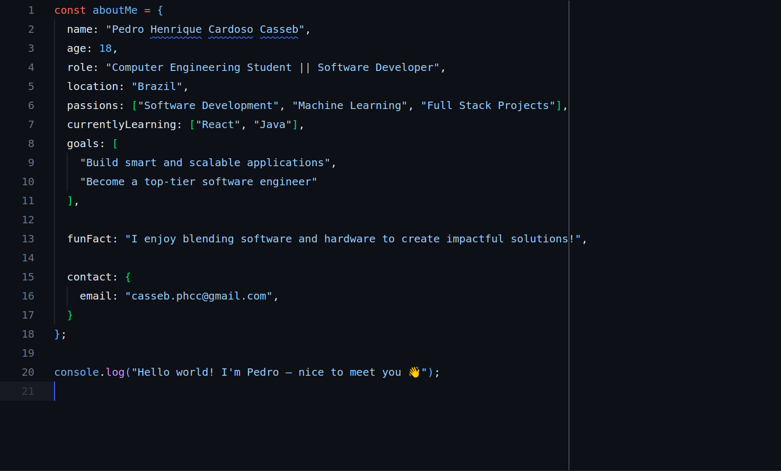Click the funFact property key

click(x=90, y=239)
